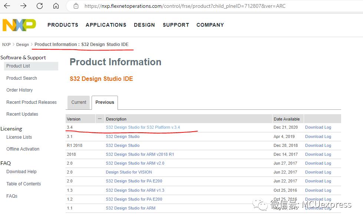Select the date cell Dec 21, 2020
The image size is (363, 221).
click(286, 127)
